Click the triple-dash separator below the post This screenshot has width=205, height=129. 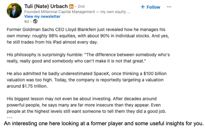click(x=10, y=118)
